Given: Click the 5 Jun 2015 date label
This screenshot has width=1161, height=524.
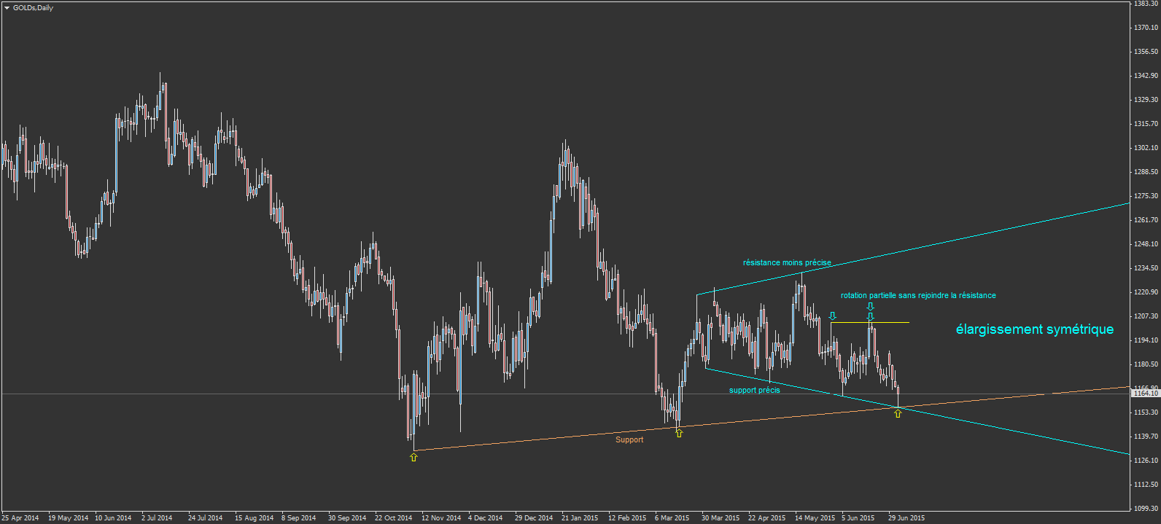Looking at the screenshot, I should pyautogui.click(x=858, y=518).
